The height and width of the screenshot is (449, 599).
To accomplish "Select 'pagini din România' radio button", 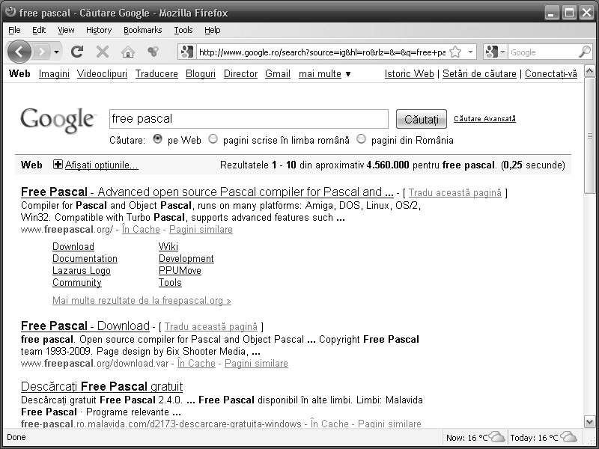I will click(361, 139).
